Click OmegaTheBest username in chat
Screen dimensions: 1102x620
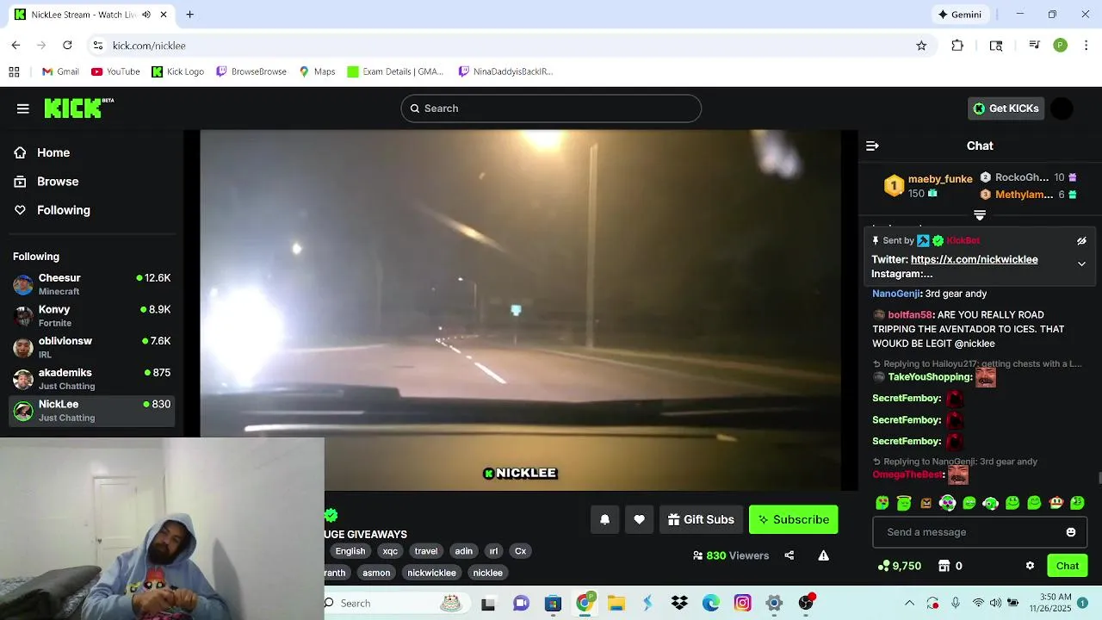click(x=907, y=474)
